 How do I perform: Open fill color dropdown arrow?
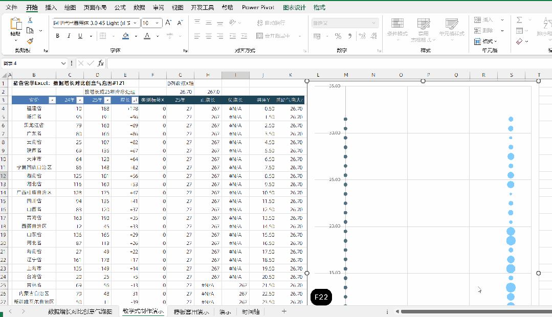(136, 36)
